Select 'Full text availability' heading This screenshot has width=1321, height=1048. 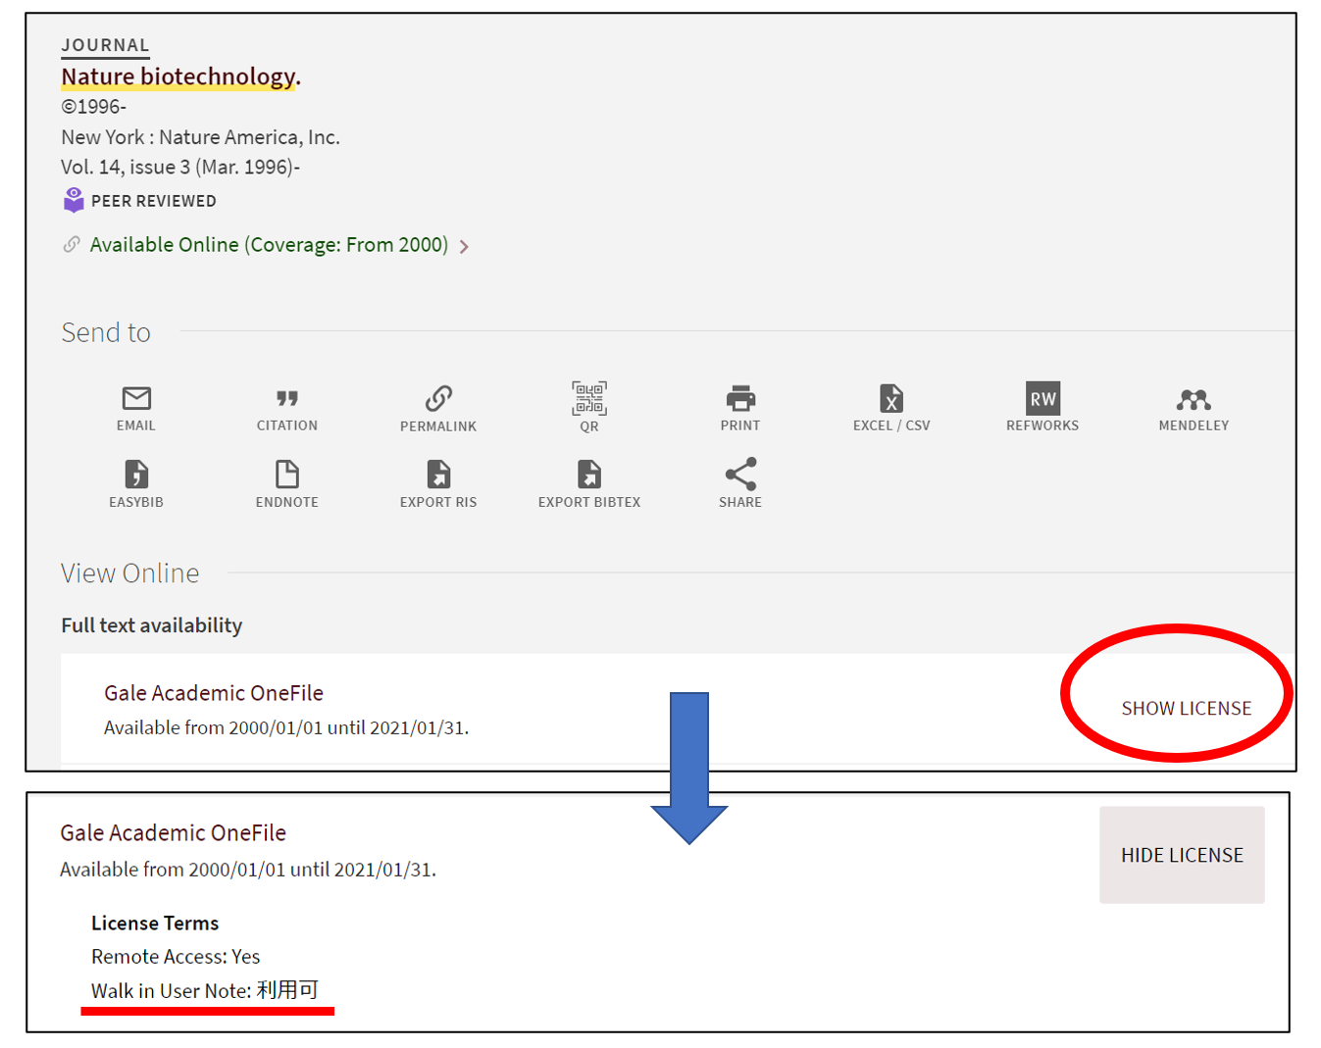(x=151, y=625)
